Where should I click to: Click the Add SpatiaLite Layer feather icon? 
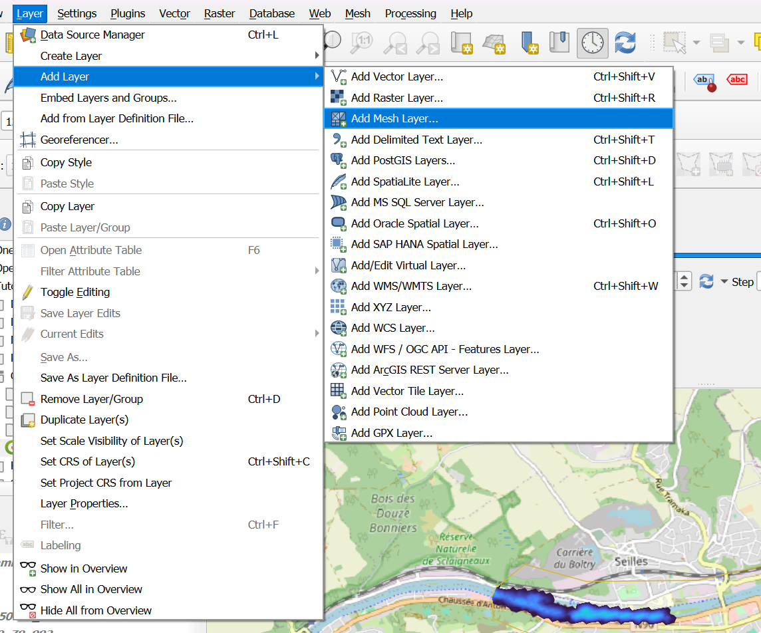pyautogui.click(x=339, y=182)
